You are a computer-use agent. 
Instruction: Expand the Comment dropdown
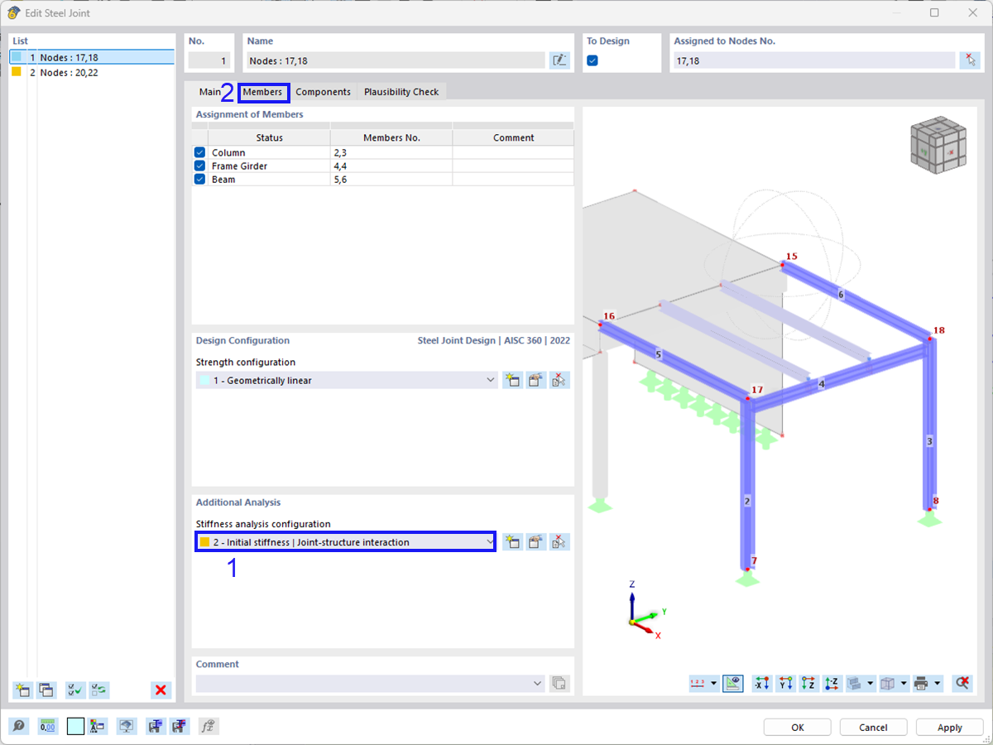(537, 683)
